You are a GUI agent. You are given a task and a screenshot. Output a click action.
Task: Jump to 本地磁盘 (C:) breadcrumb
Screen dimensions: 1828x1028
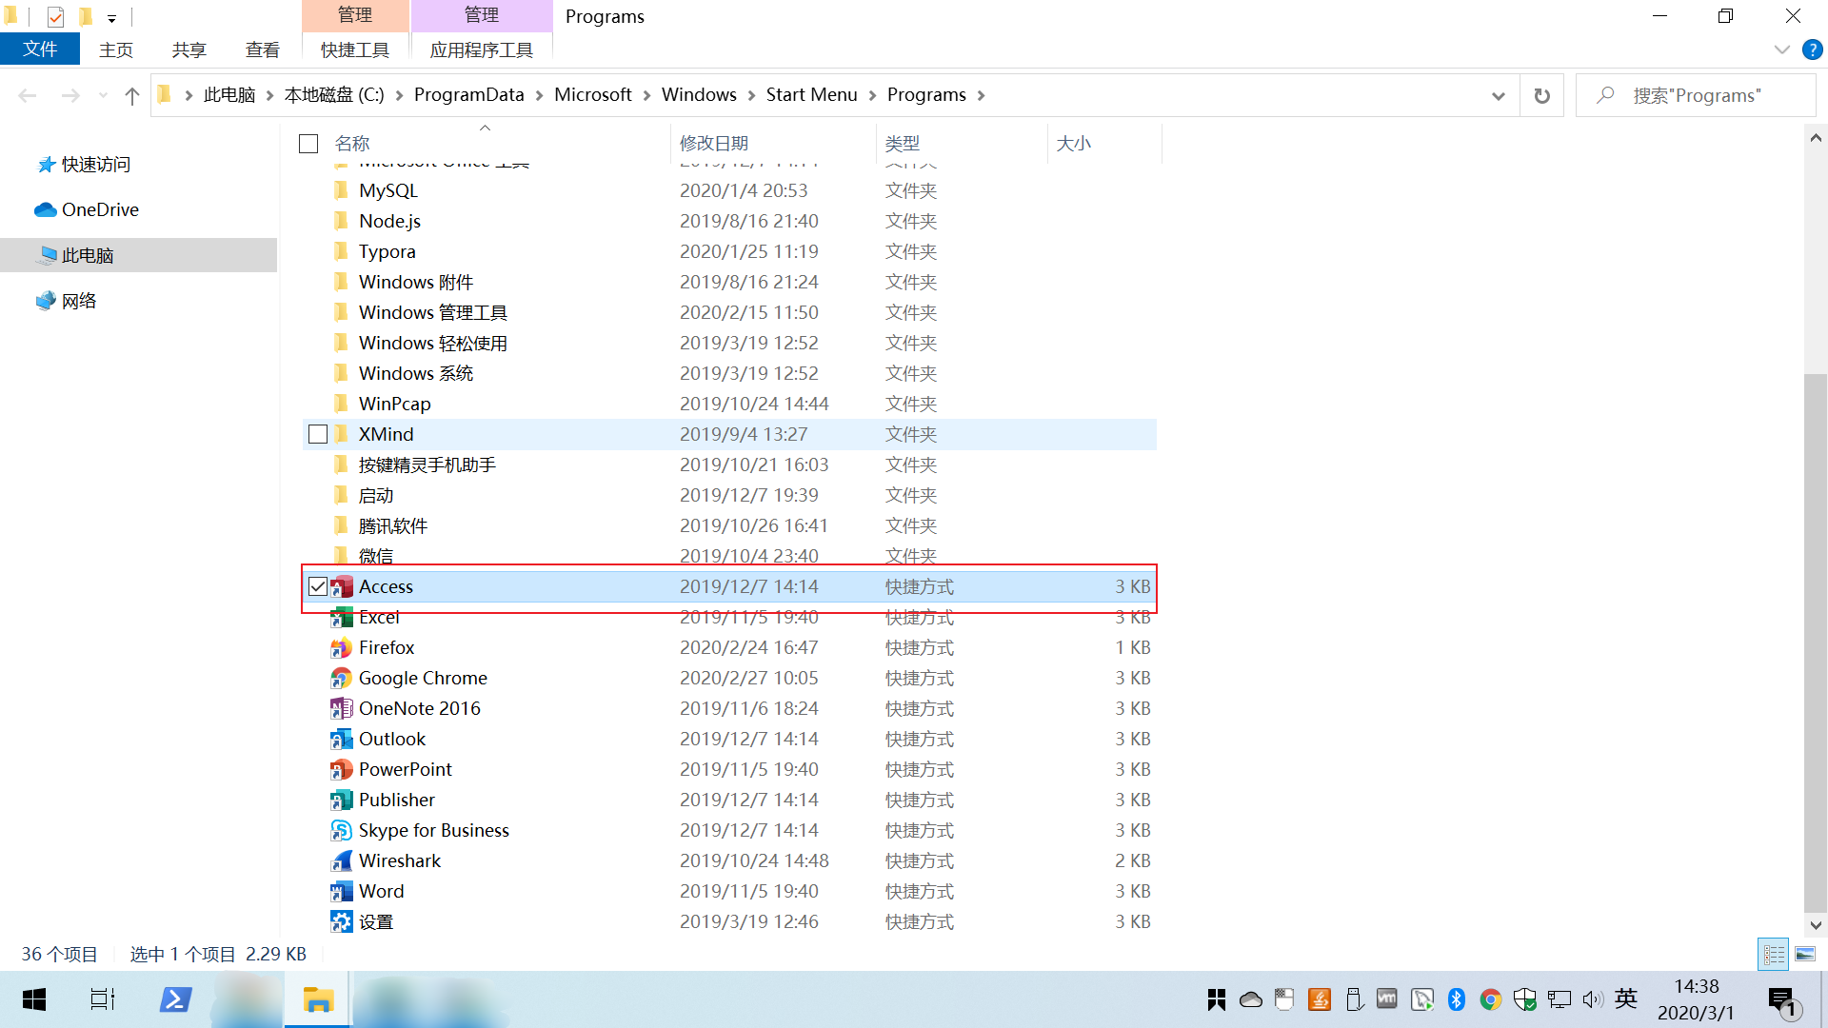pos(334,95)
